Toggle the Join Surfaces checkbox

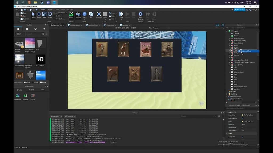click(x=54, y=19)
